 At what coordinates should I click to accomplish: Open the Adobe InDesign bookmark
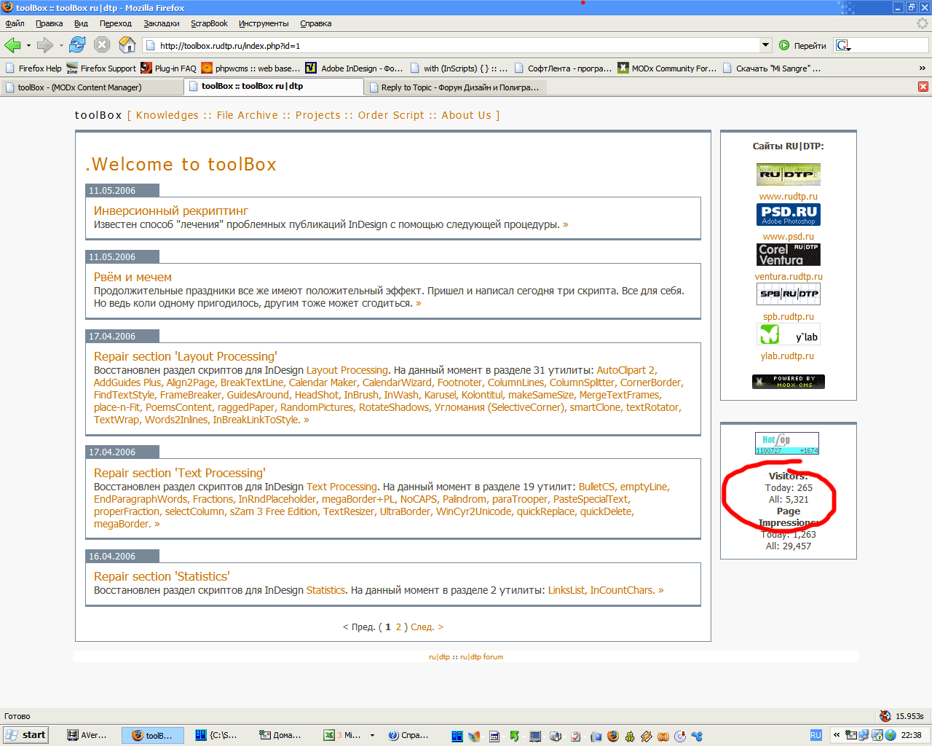(354, 68)
